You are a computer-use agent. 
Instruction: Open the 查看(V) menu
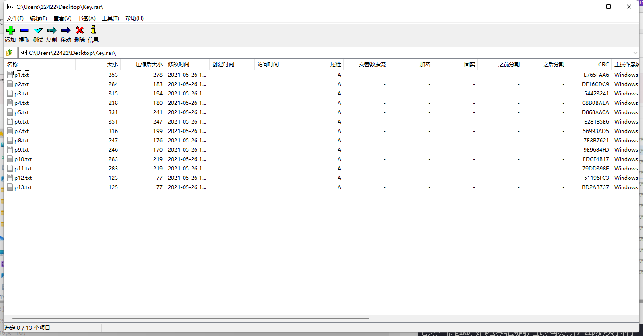click(x=63, y=18)
